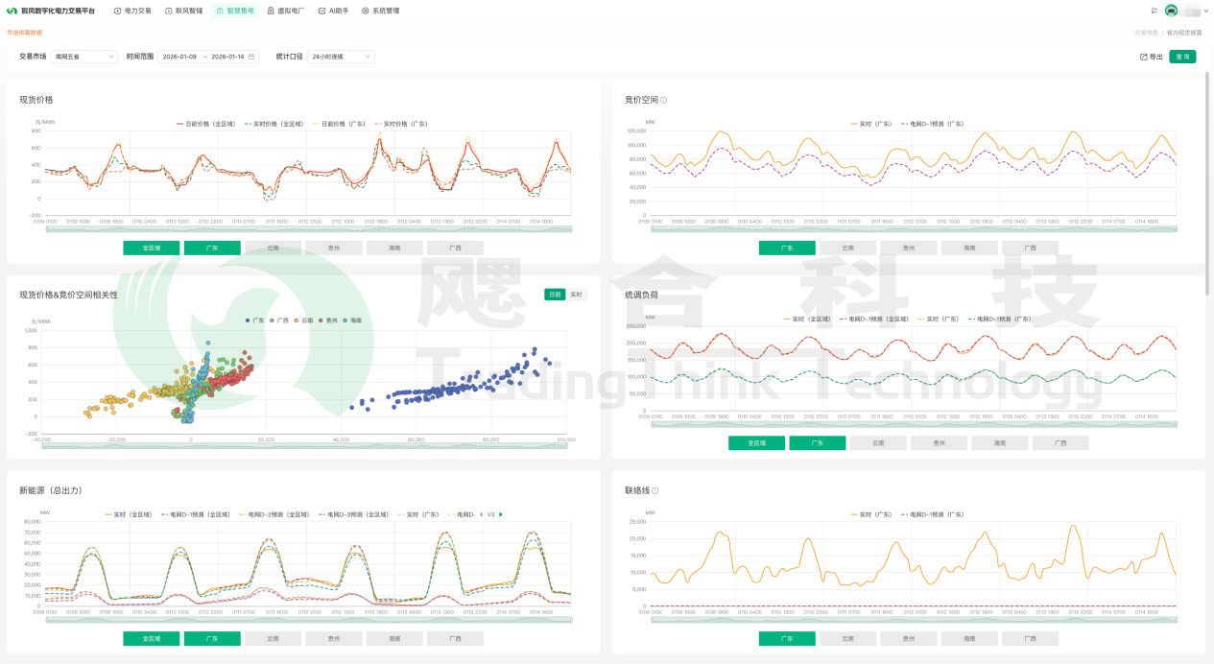This screenshot has width=1214, height=664.
Task: Click the settings toggle icon beside the avatar
Action: pyautogui.click(x=1154, y=11)
